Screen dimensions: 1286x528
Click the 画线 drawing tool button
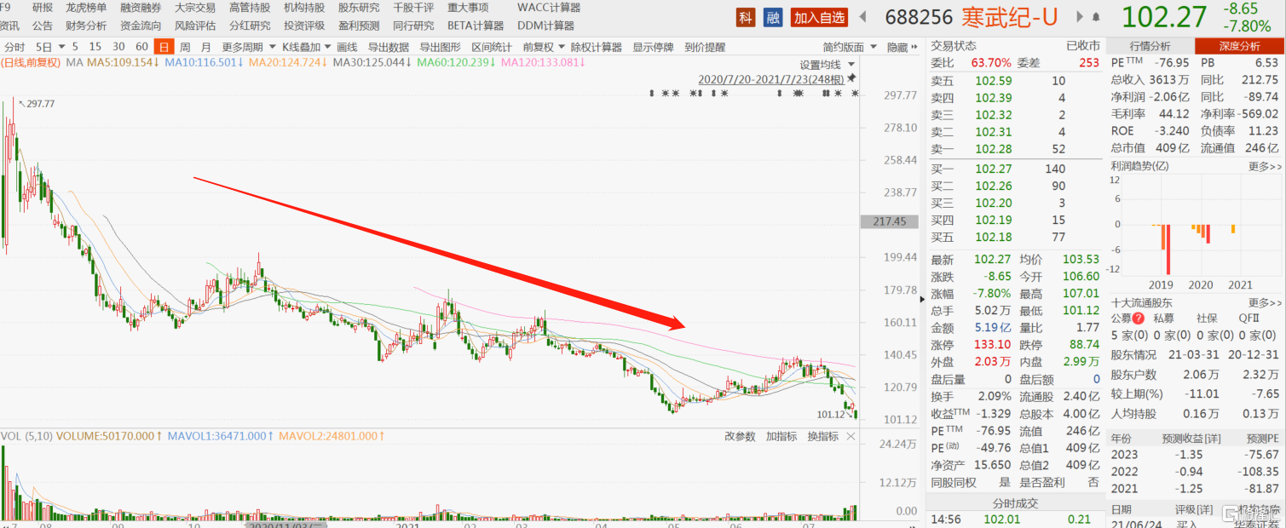(347, 48)
